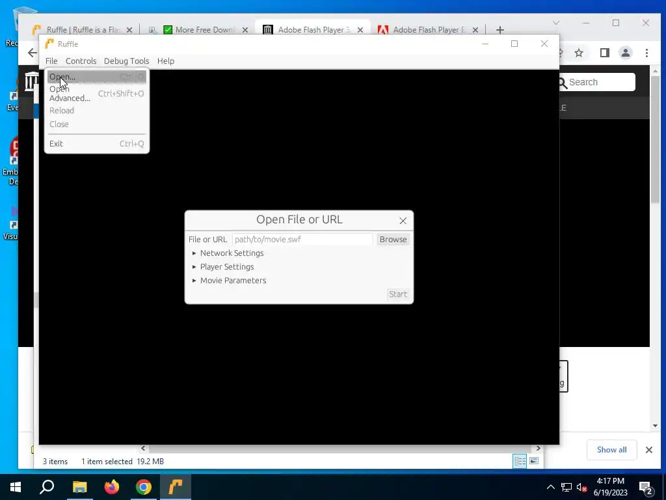Click Chrome page scroll down arrow

[655, 426]
